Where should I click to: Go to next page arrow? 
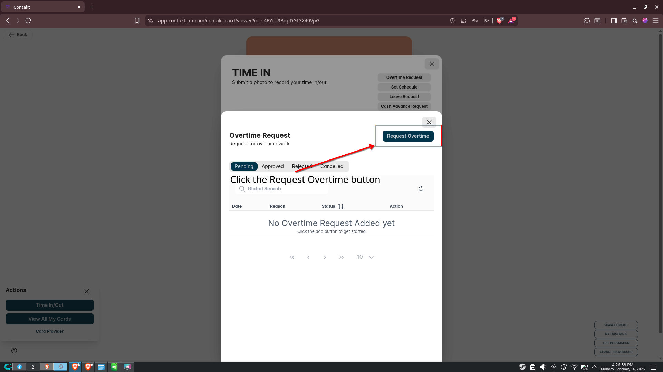point(325,257)
